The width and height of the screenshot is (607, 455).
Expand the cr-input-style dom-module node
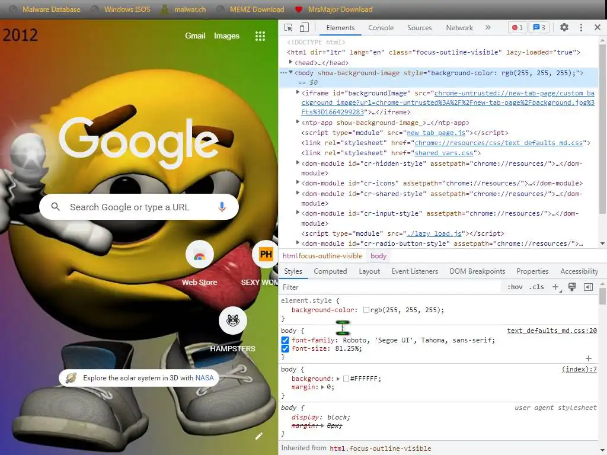click(298, 213)
